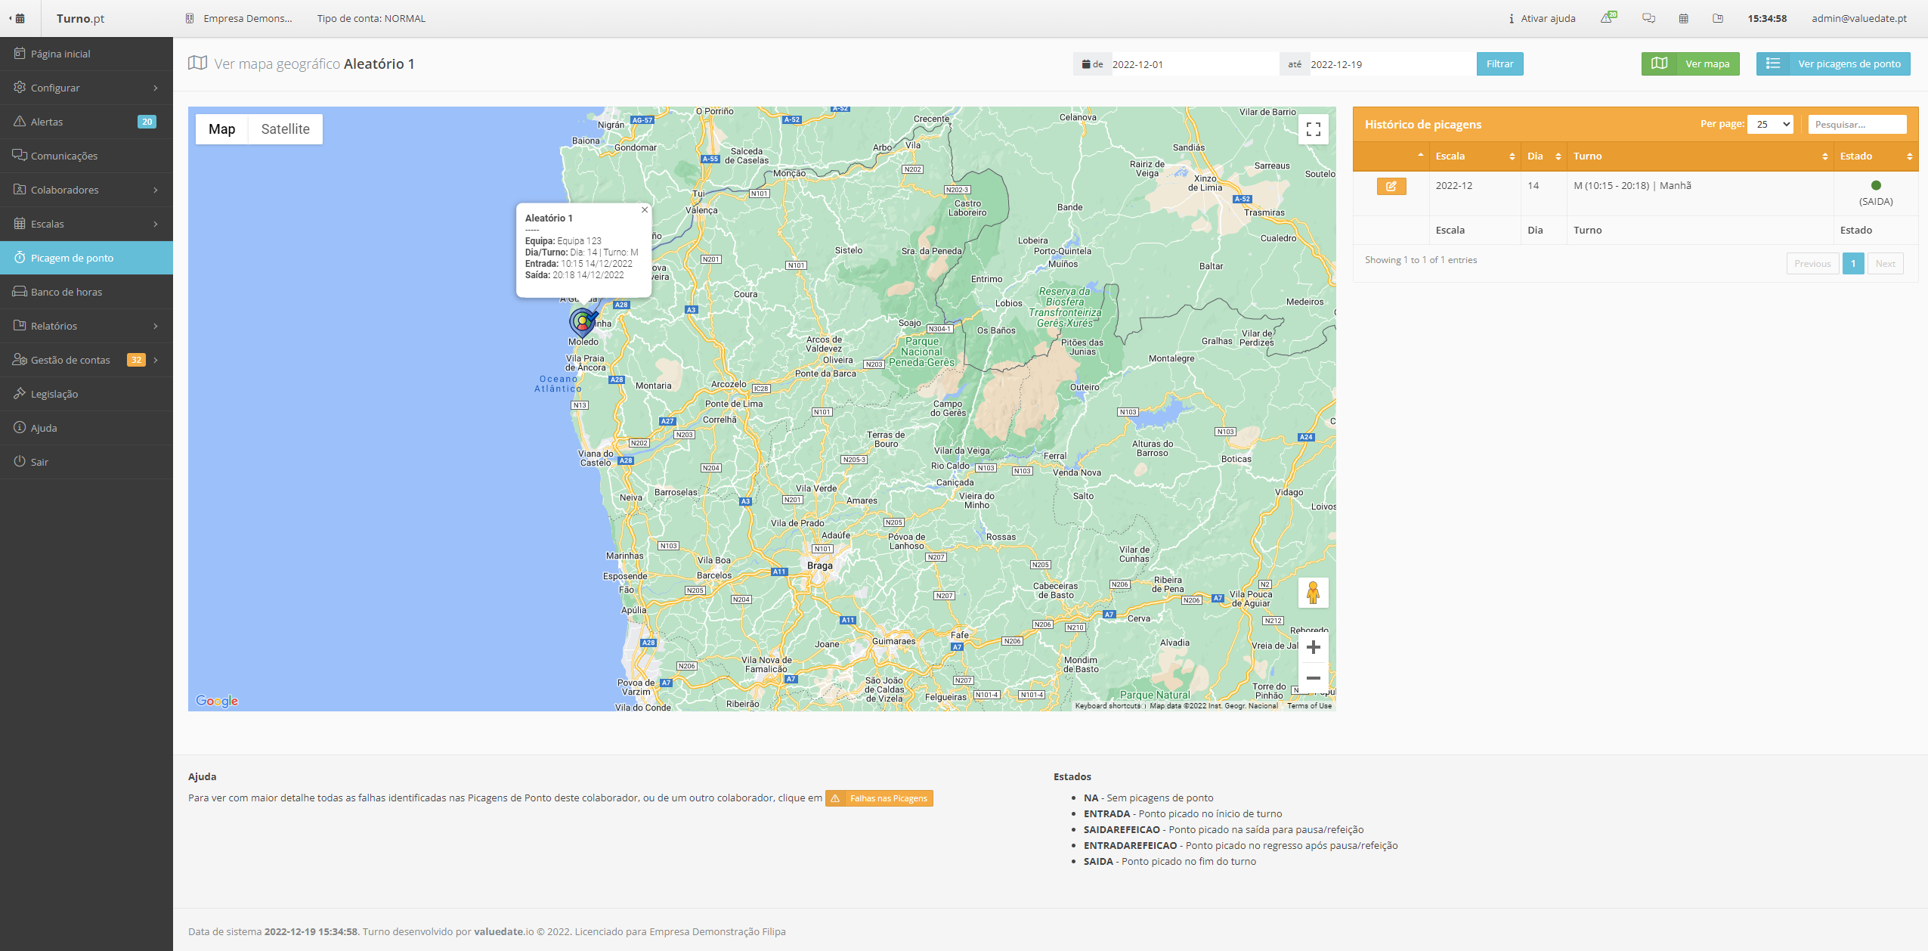1928x951 pixels.
Task: Open the Alertas panel in the sidebar
Action: point(47,121)
